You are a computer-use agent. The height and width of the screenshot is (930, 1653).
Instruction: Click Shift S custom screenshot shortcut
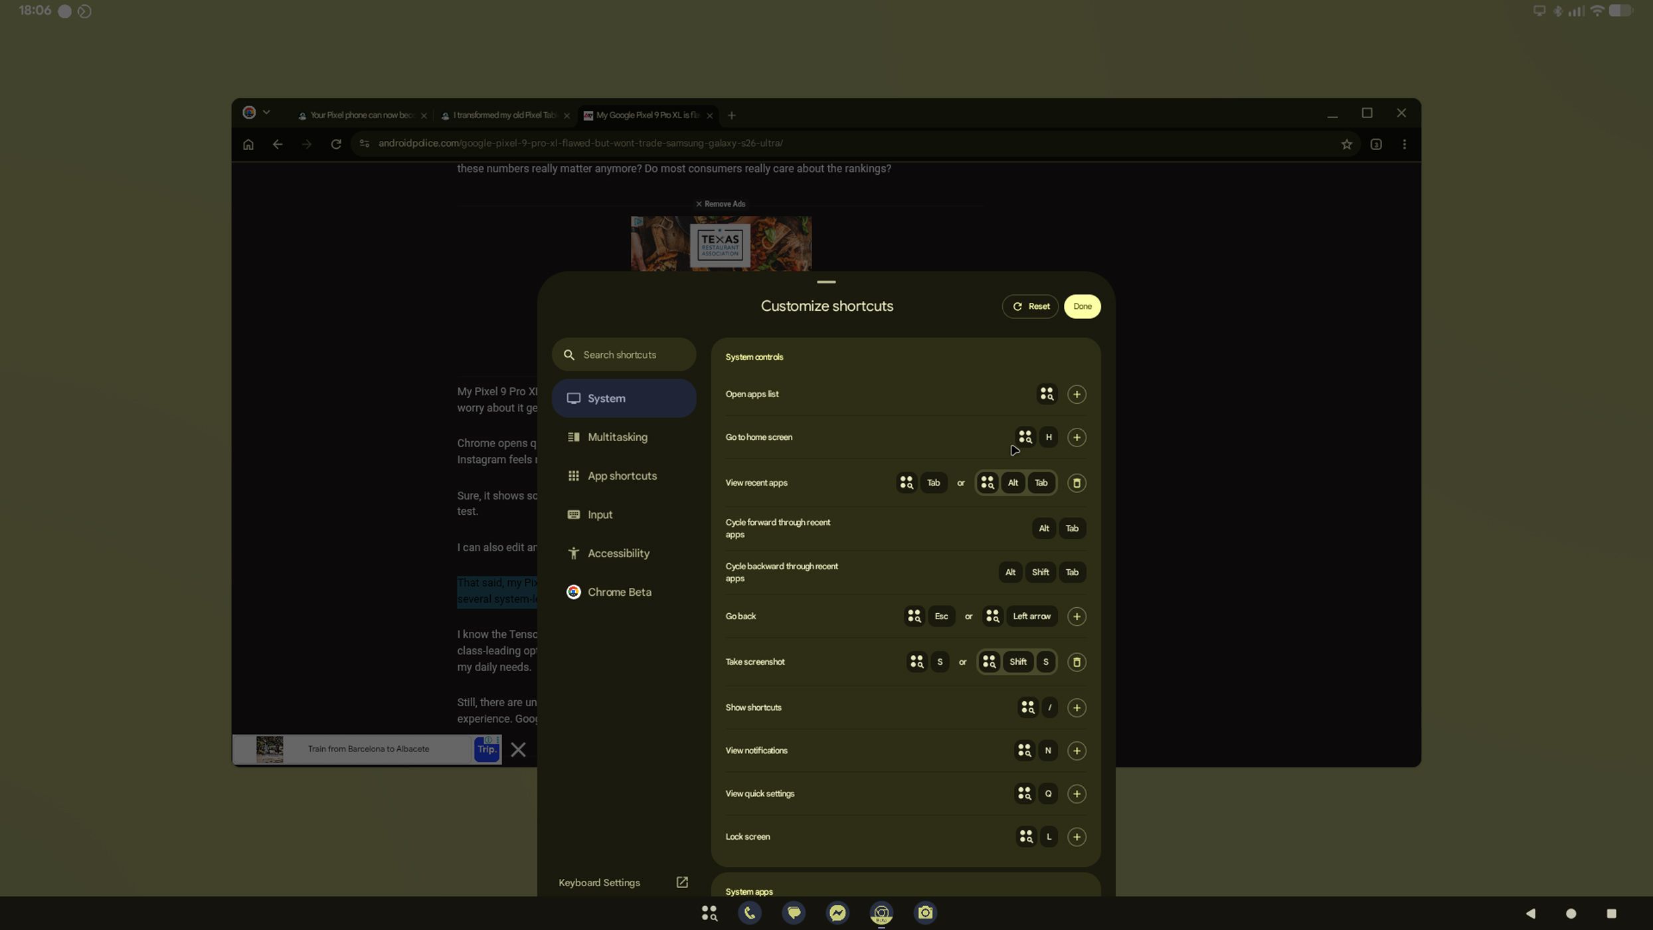(x=1016, y=662)
